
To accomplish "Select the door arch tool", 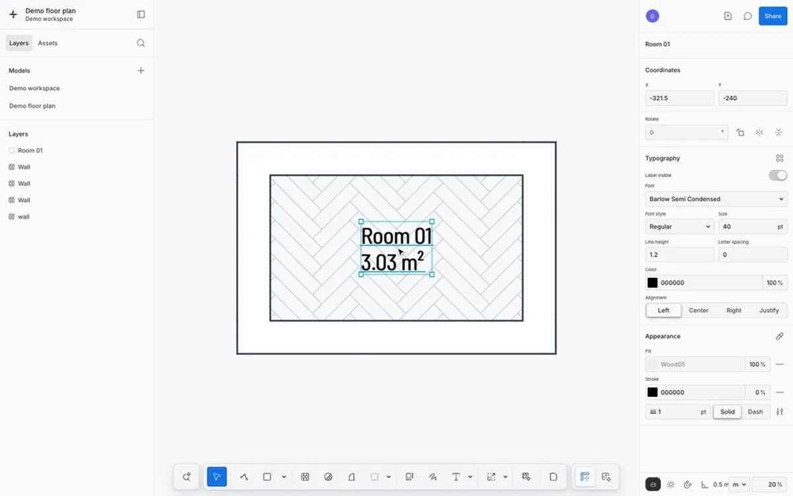I will tap(352, 477).
